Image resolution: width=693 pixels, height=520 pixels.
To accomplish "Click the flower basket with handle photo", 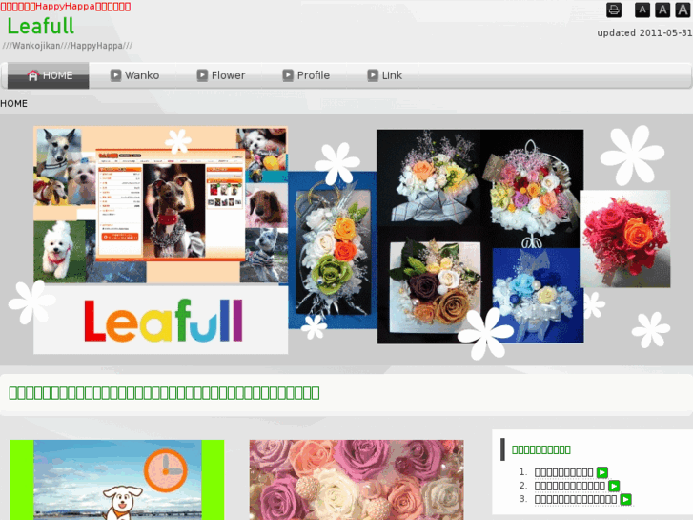I will 532,189.
